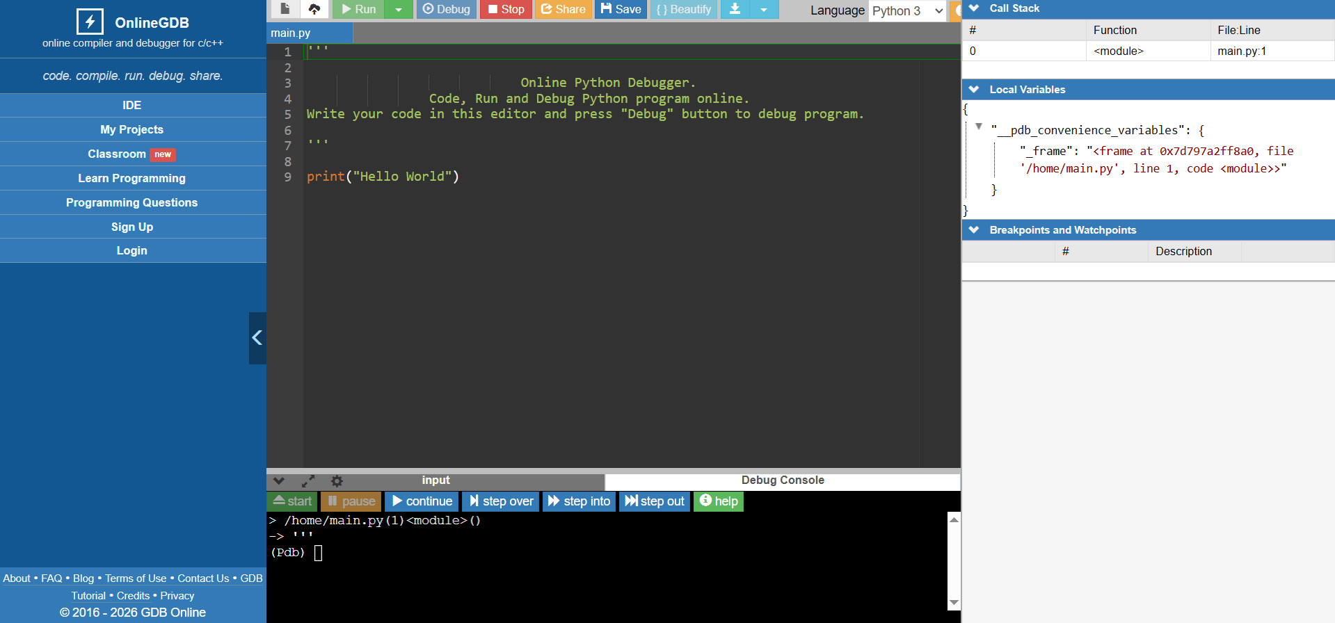Click the Pdb console input prompt
Screen dimensions: 1335x623
[318, 553]
